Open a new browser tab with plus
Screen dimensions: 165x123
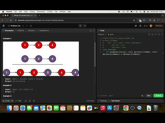39,15
